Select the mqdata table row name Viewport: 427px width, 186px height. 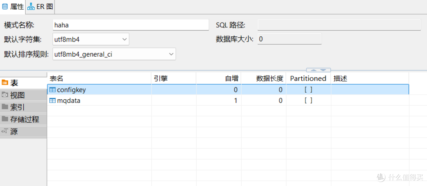point(69,101)
